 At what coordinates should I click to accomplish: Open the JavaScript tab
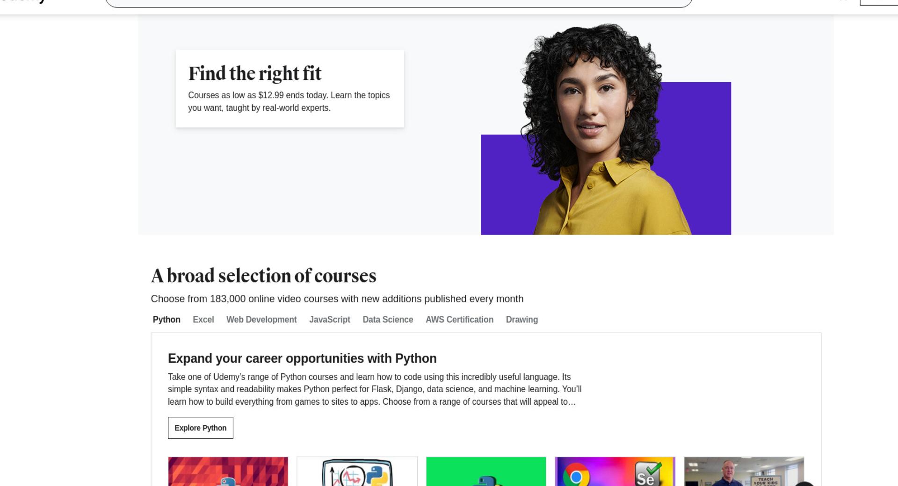click(330, 320)
